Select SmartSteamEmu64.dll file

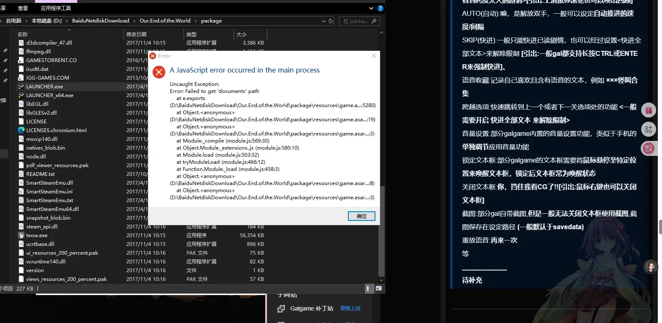[x=52, y=209]
